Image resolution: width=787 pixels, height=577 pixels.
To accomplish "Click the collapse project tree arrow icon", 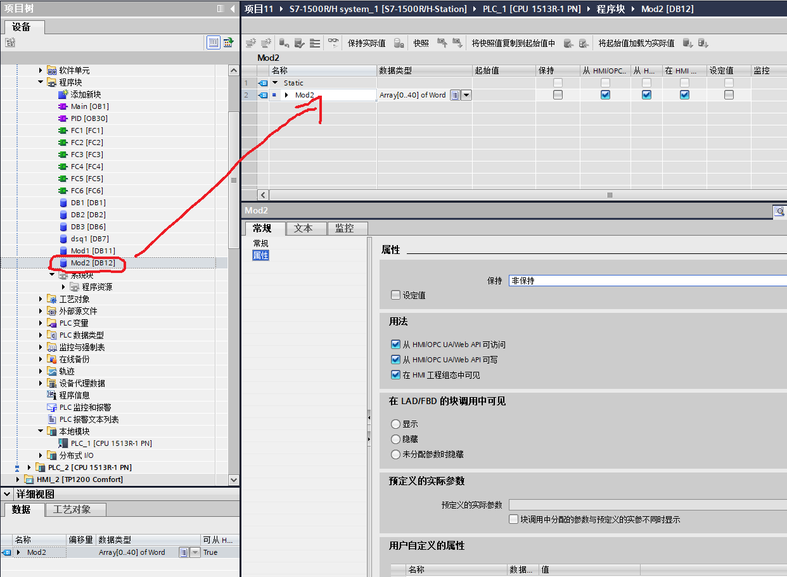I will click(x=233, y=8).
